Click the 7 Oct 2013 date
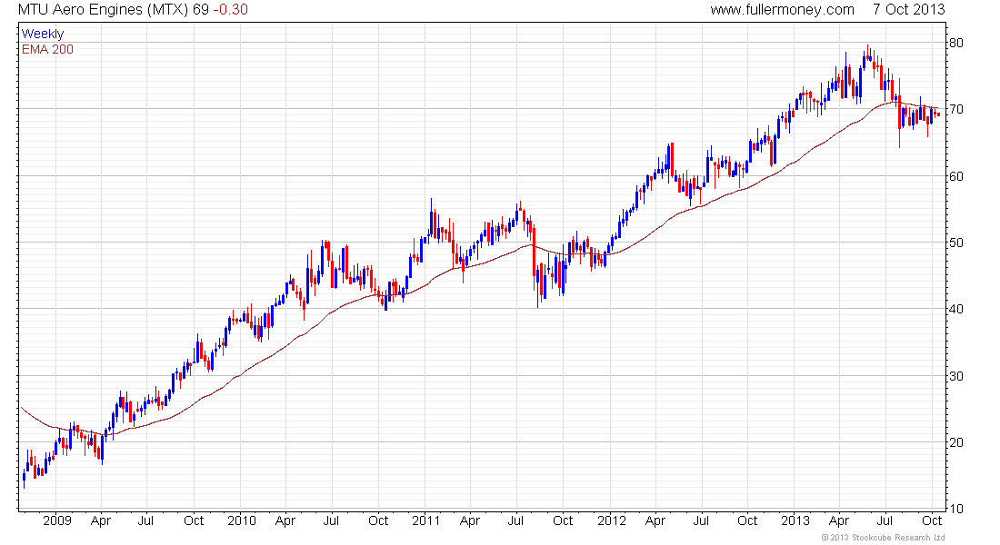Screen dimensions: 1000x545 909,10
